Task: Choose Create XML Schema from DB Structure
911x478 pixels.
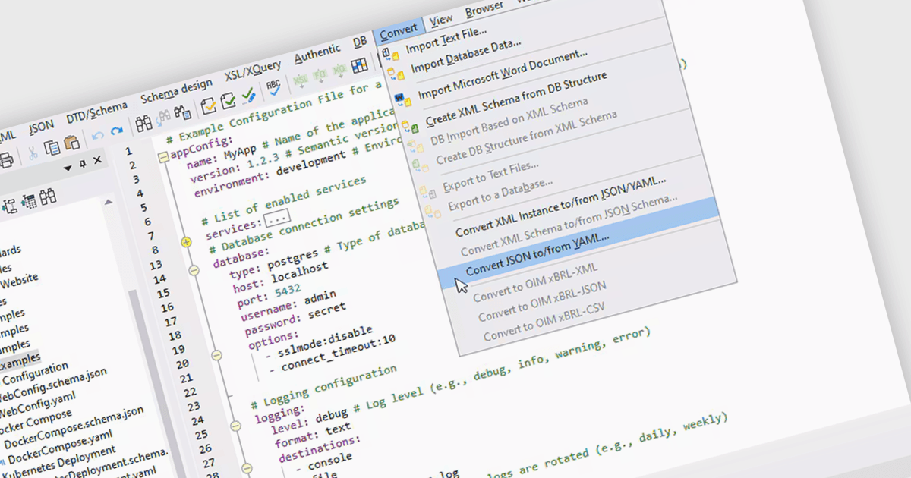Action: pos(515,99)
